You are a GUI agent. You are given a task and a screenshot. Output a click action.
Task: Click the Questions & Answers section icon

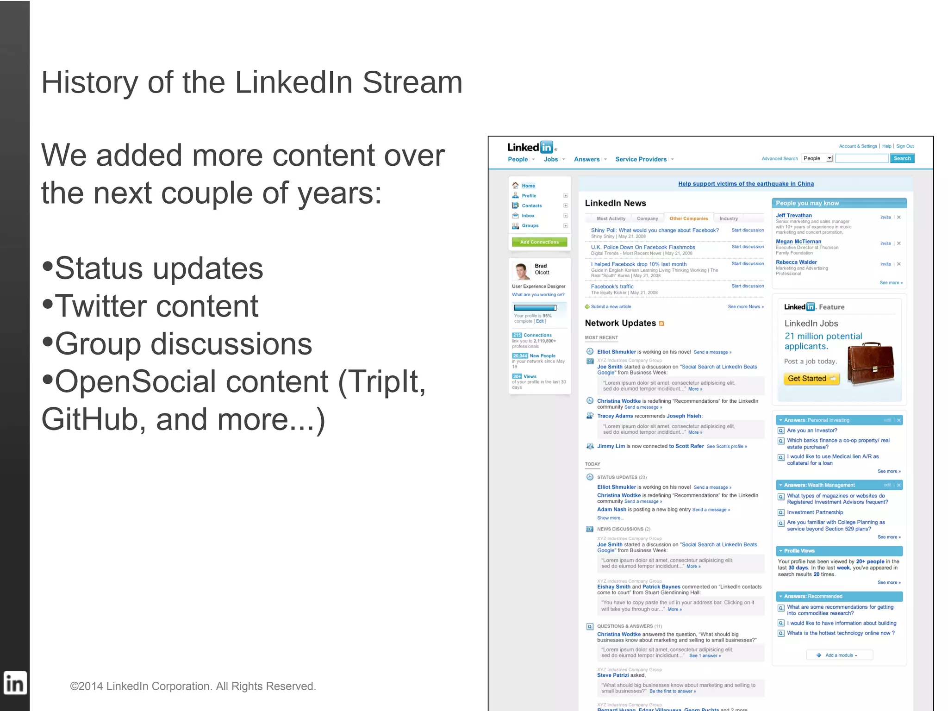(x=590, y=626)
